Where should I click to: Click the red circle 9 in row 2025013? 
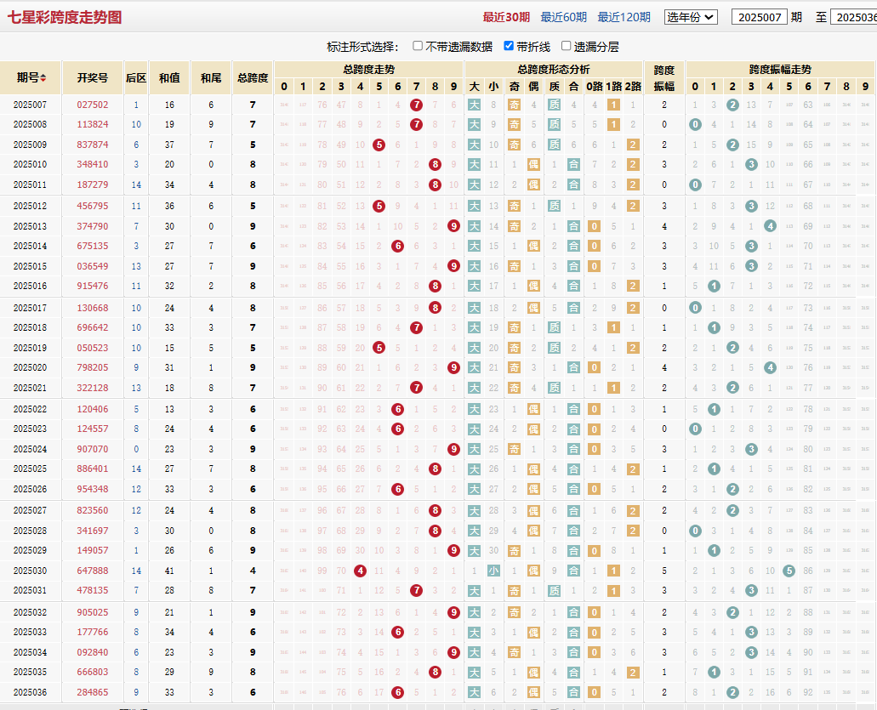click(453, 226)
